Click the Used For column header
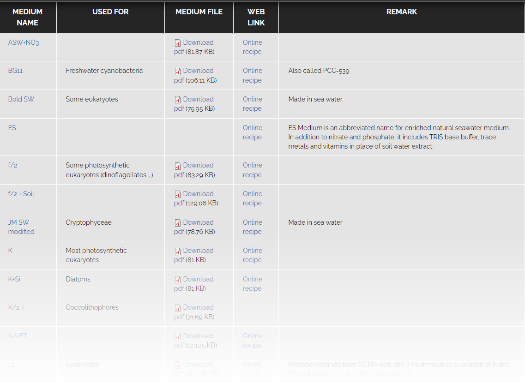The image size is (525, 383). [x=110, y=12]
